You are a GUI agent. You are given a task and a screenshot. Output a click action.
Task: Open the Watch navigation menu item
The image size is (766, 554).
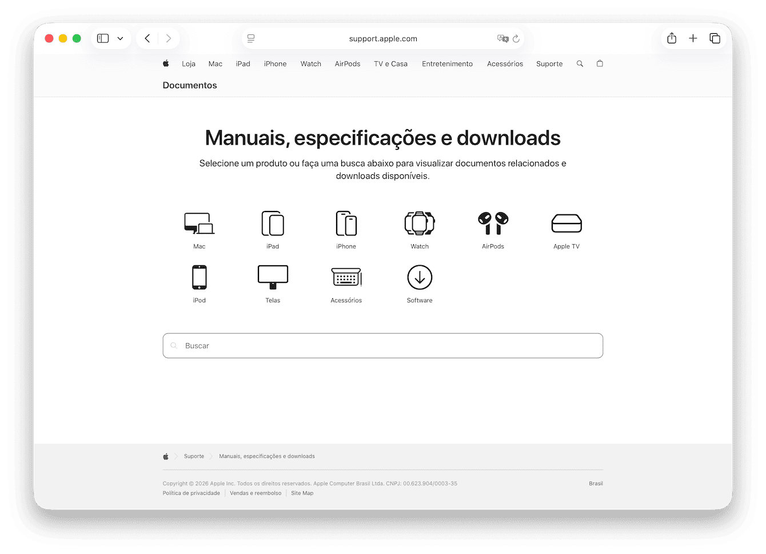pos(311,64)
